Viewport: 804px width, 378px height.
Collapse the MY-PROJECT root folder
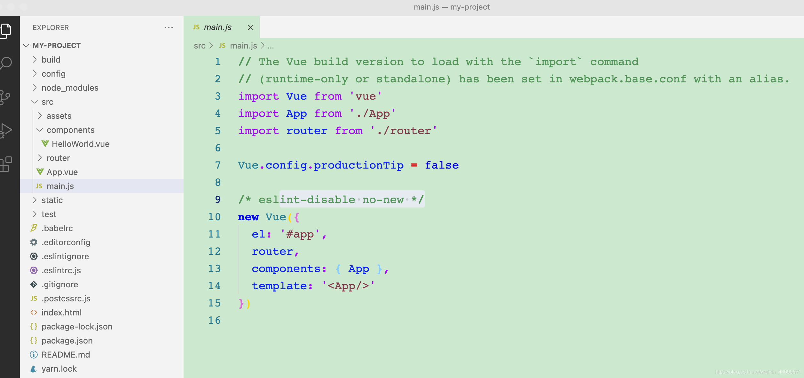point(27,46)
